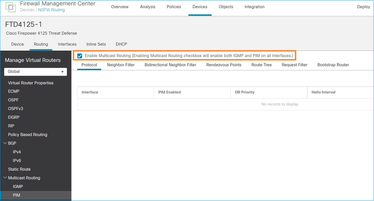
Task: Click the Manage Virtual Routers heading
Action: coord(33,60)
